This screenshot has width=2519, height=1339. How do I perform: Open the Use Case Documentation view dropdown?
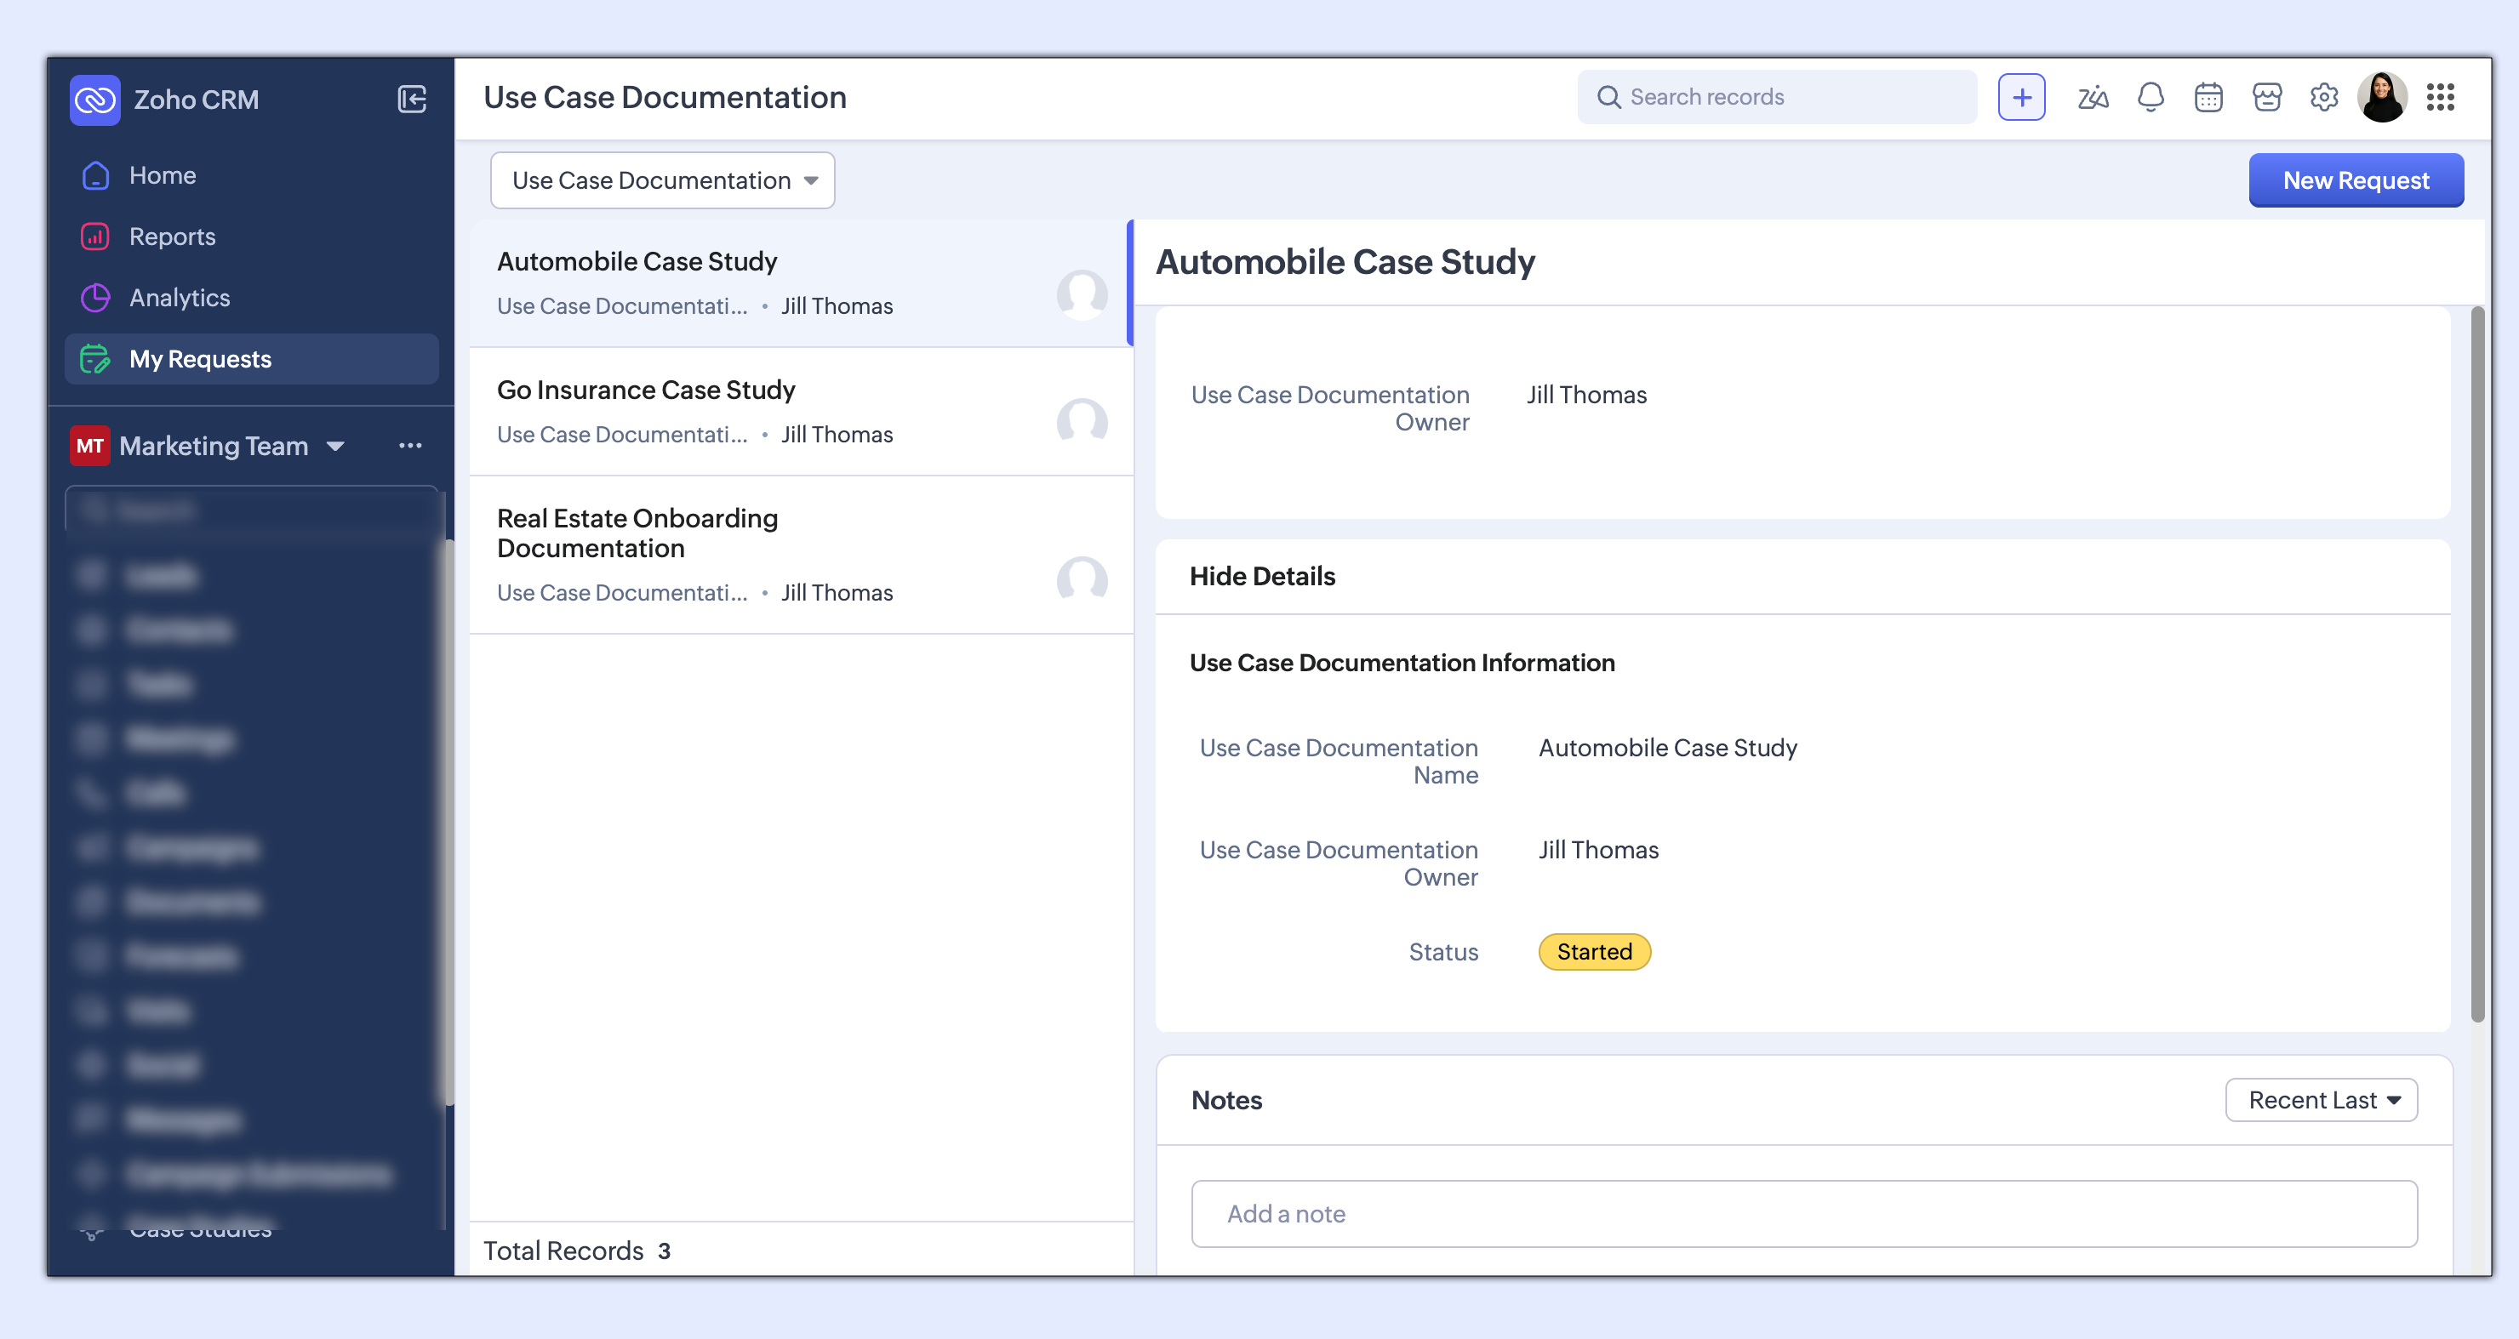pos(662,179)
